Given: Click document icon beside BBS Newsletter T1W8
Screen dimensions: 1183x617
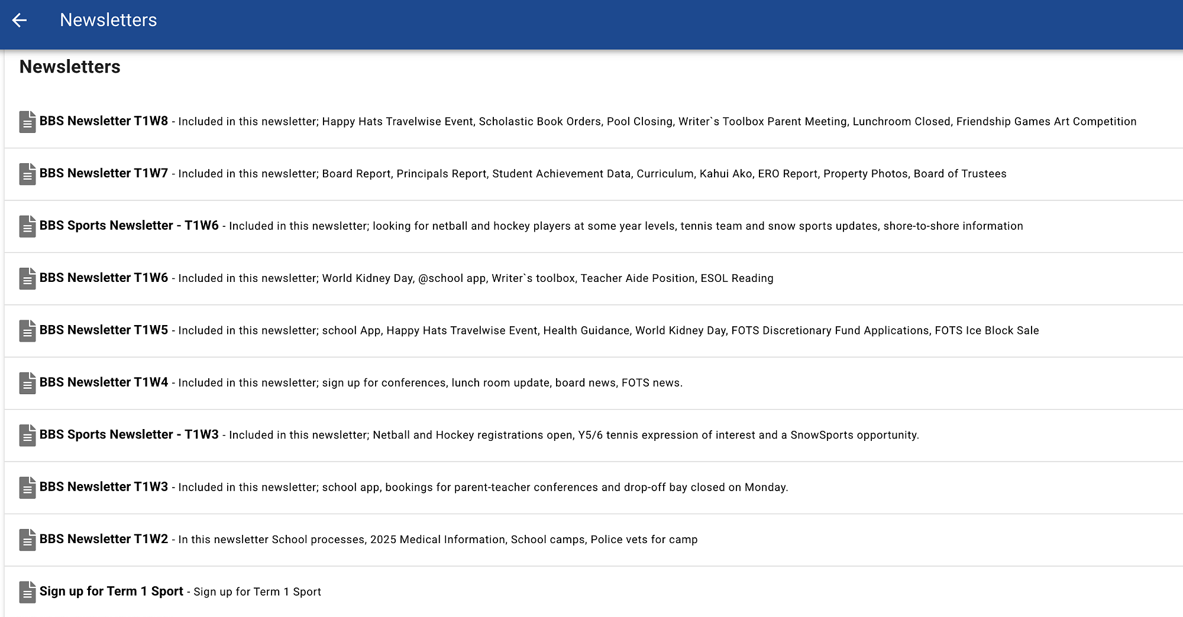Looking at the screenshot, I should (27, 122).
